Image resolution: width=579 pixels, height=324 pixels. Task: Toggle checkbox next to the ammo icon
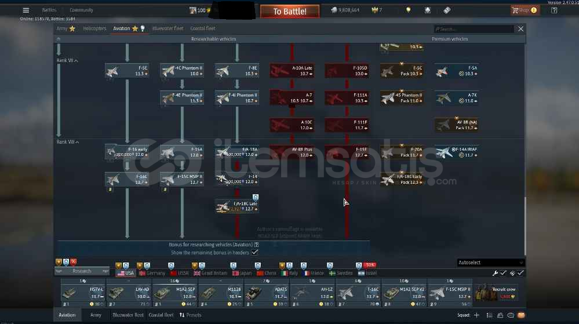(520, 273)
